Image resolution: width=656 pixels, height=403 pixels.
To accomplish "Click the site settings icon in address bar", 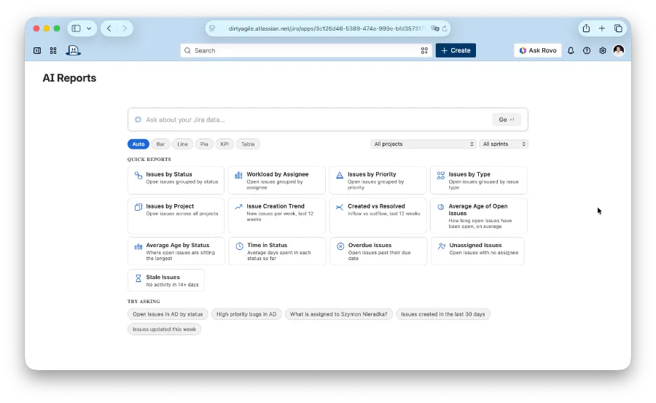I will 213,28.
